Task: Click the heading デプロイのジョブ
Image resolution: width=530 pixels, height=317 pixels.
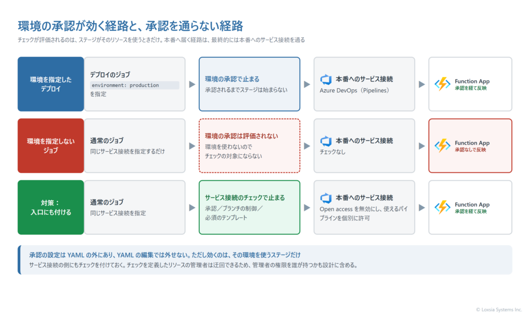Action: 110,74
